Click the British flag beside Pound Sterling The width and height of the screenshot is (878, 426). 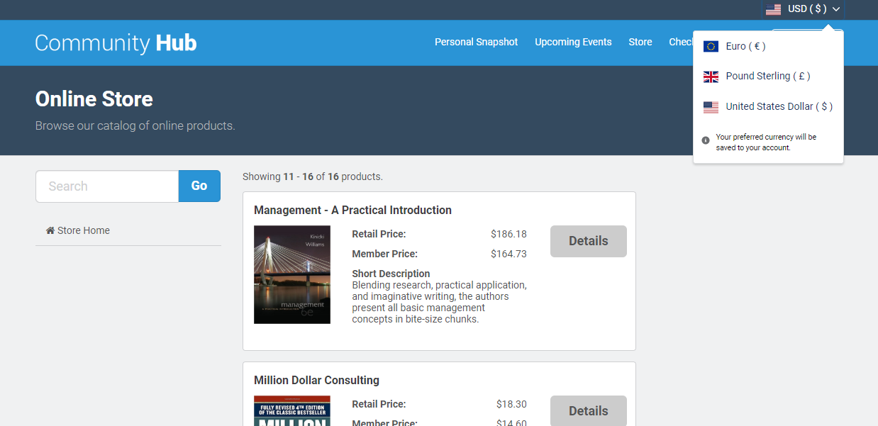(711, 77)
